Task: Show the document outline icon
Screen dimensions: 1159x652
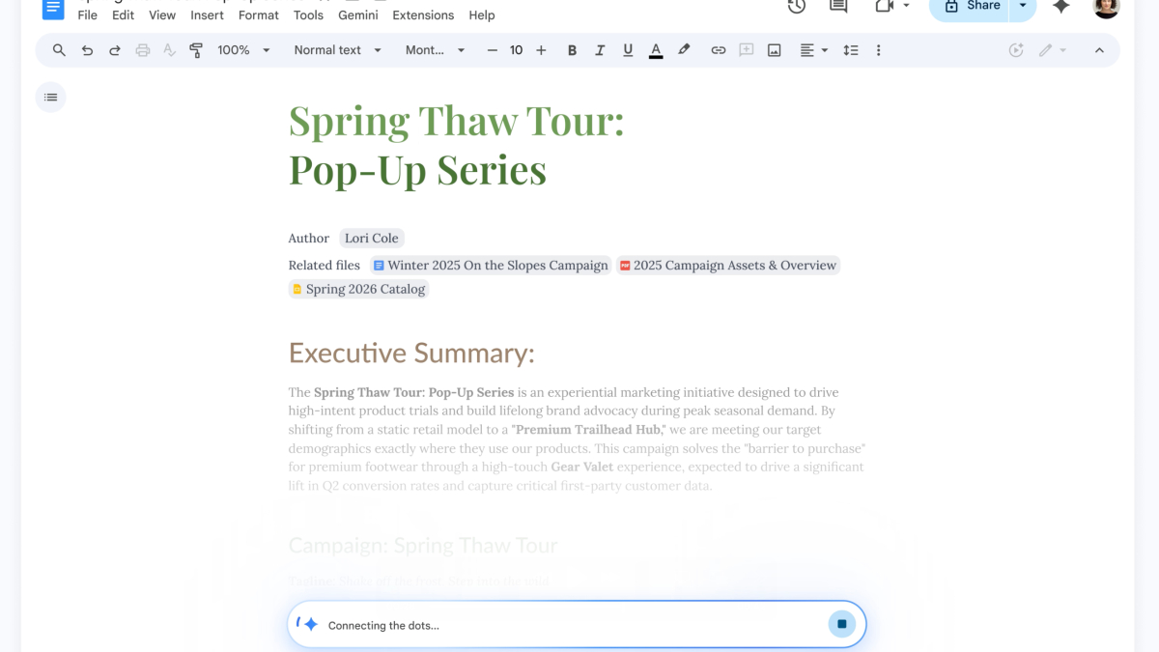Action: (x=51, y=98)
